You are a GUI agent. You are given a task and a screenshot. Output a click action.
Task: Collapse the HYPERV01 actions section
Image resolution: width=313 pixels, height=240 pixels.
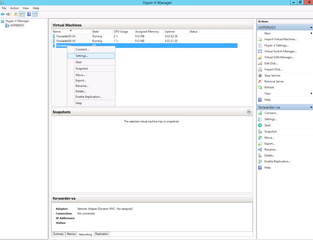tap(311, 27)
